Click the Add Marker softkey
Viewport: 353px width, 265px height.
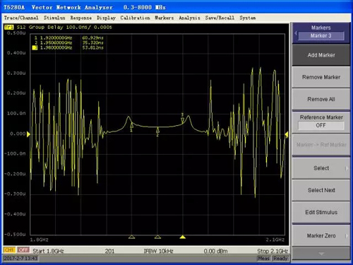click(321, 55)
